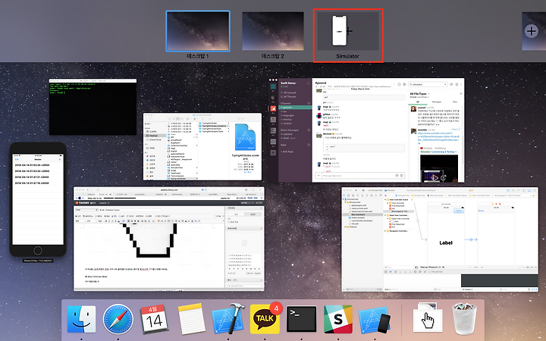Collapse the View Controller Scene in Xcode outline

[385, 200]
